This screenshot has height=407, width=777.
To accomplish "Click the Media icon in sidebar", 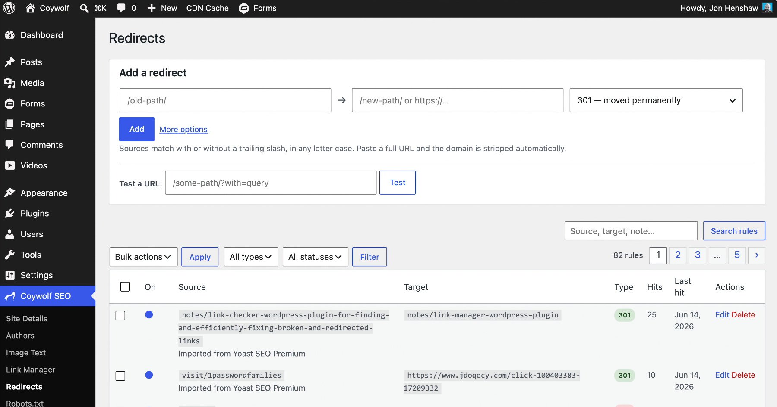I will tap(10, 83).
